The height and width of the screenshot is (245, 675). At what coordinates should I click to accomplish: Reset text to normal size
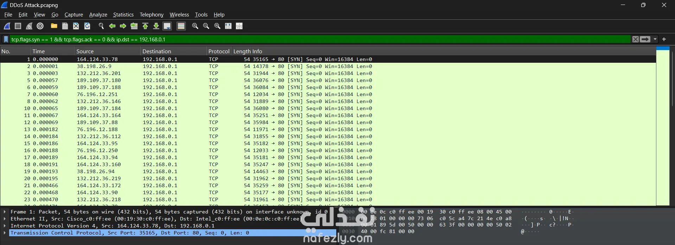[x=217, y=26]
